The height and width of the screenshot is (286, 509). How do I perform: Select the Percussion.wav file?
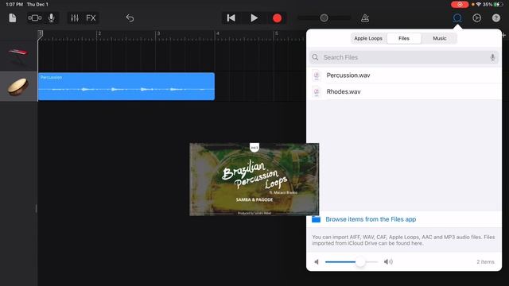tap(404, 75)
